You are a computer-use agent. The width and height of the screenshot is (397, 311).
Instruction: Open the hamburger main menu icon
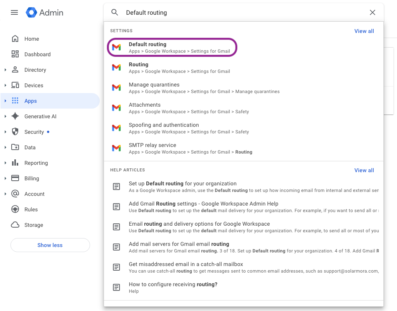pos(14,12)
